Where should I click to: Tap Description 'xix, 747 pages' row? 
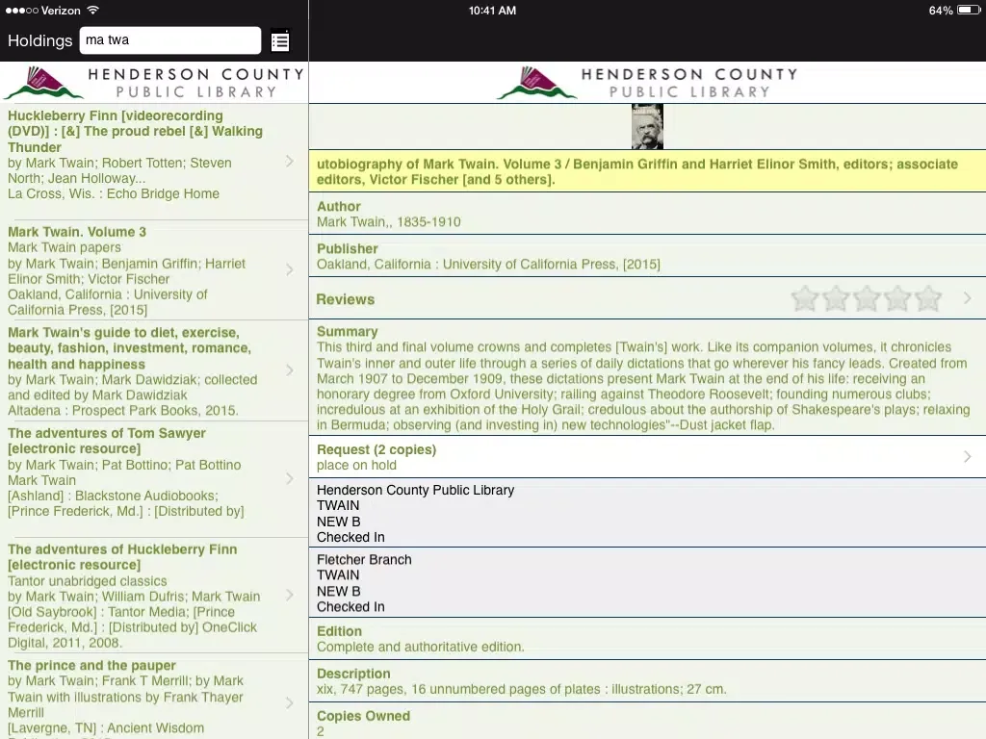pos(647,681)
